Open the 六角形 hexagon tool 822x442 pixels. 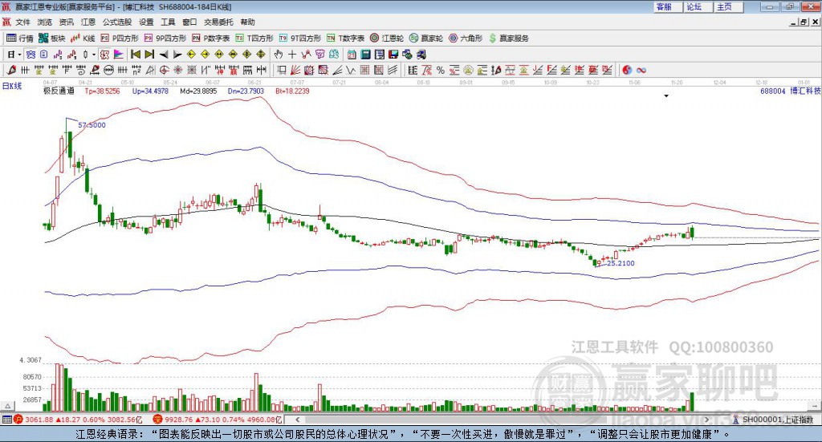(x=466, y=39)
